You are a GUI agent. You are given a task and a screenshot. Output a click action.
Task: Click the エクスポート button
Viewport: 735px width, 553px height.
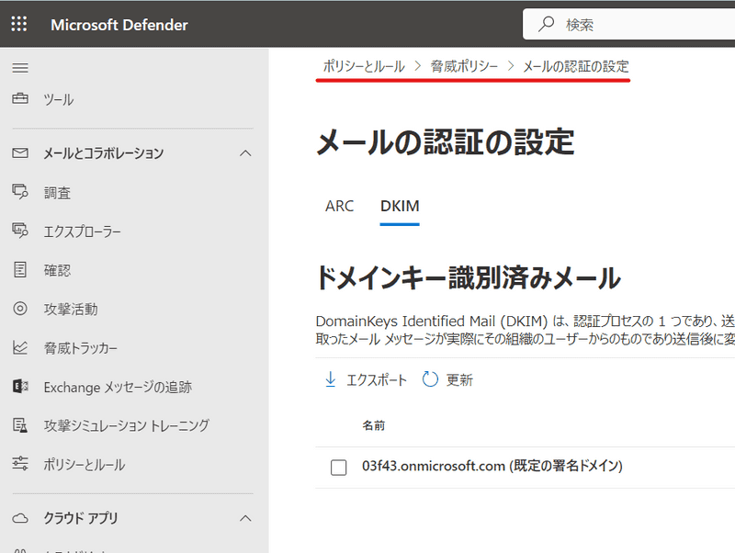366,380
